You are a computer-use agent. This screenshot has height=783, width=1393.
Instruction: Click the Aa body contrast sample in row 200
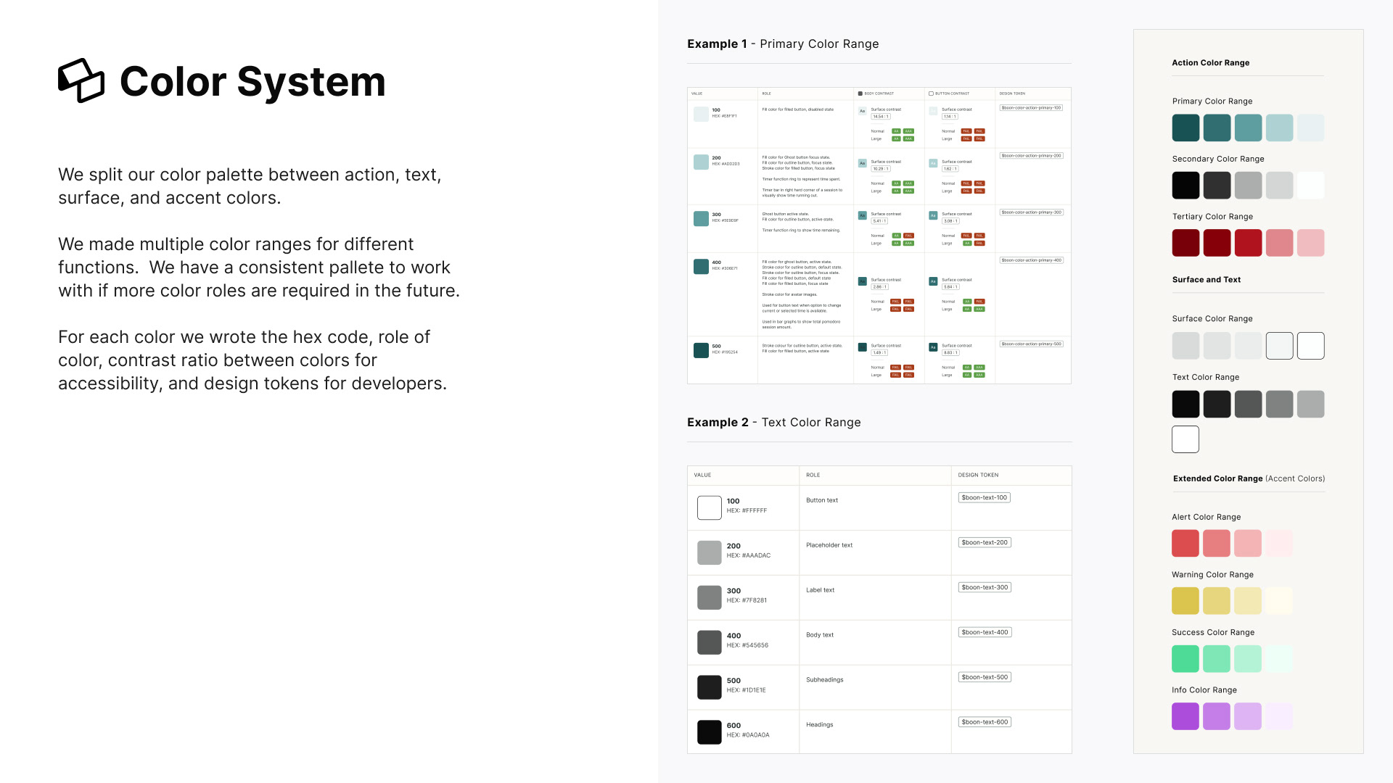point(862,163)
